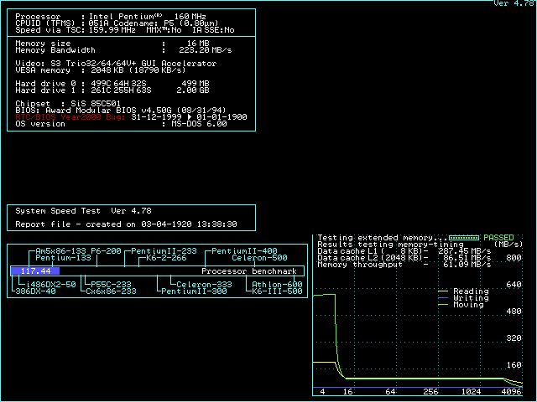Click the 'PentiumII-300' reference marker

[x=194, y=291]
